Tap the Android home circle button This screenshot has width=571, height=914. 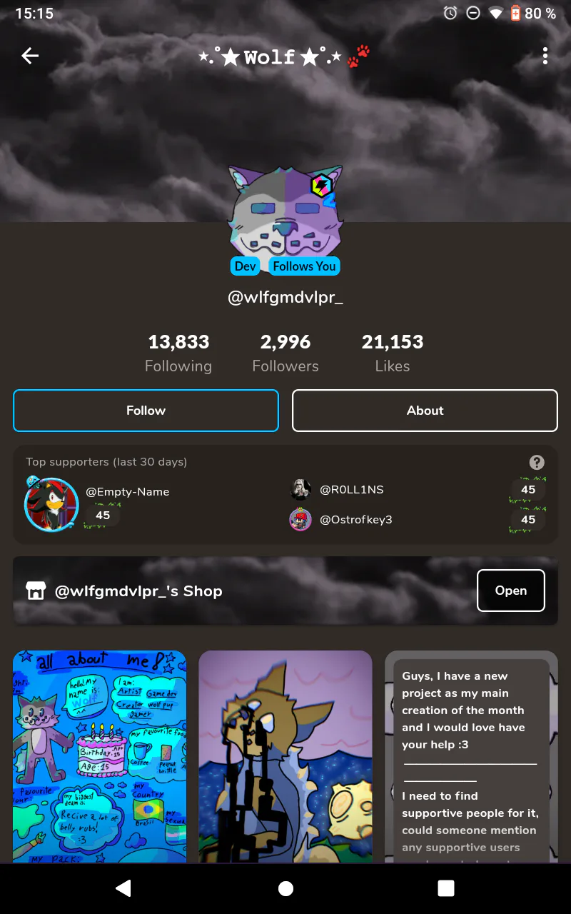tap(285, 888)
